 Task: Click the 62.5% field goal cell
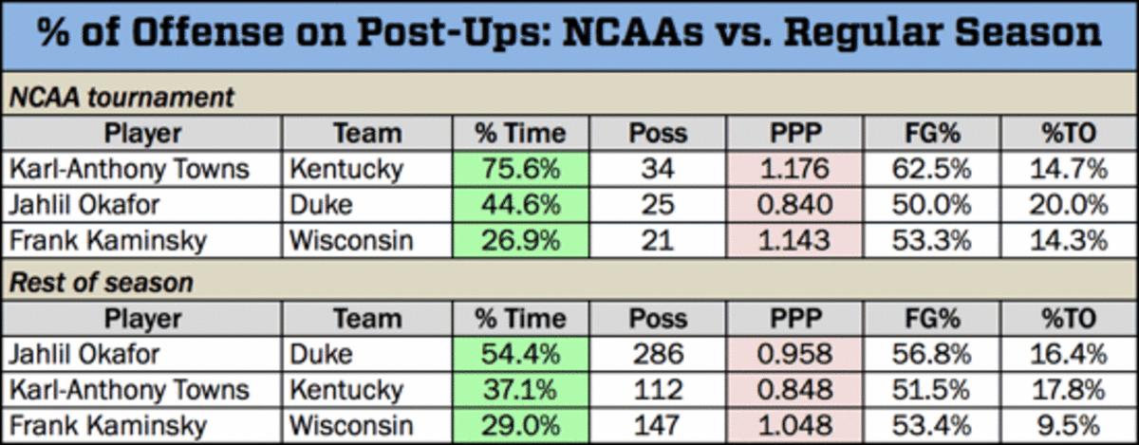pyautogui.click(x=931, y=169)
